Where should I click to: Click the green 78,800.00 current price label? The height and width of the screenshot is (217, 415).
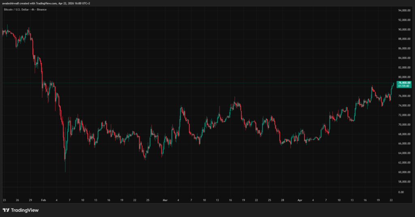coord(405,83)
